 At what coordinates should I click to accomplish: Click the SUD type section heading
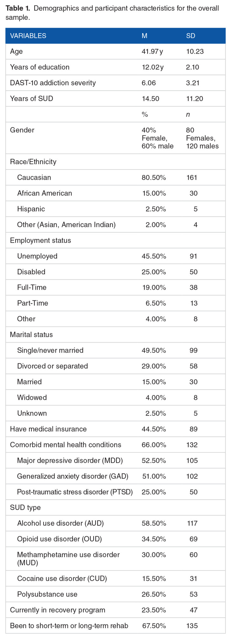pyautogui.click(x=25, y=507)
